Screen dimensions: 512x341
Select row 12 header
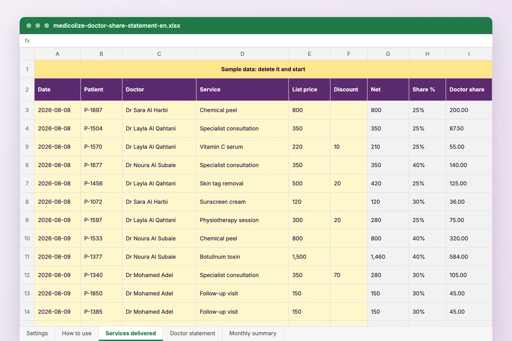click(x=27, y=275)
